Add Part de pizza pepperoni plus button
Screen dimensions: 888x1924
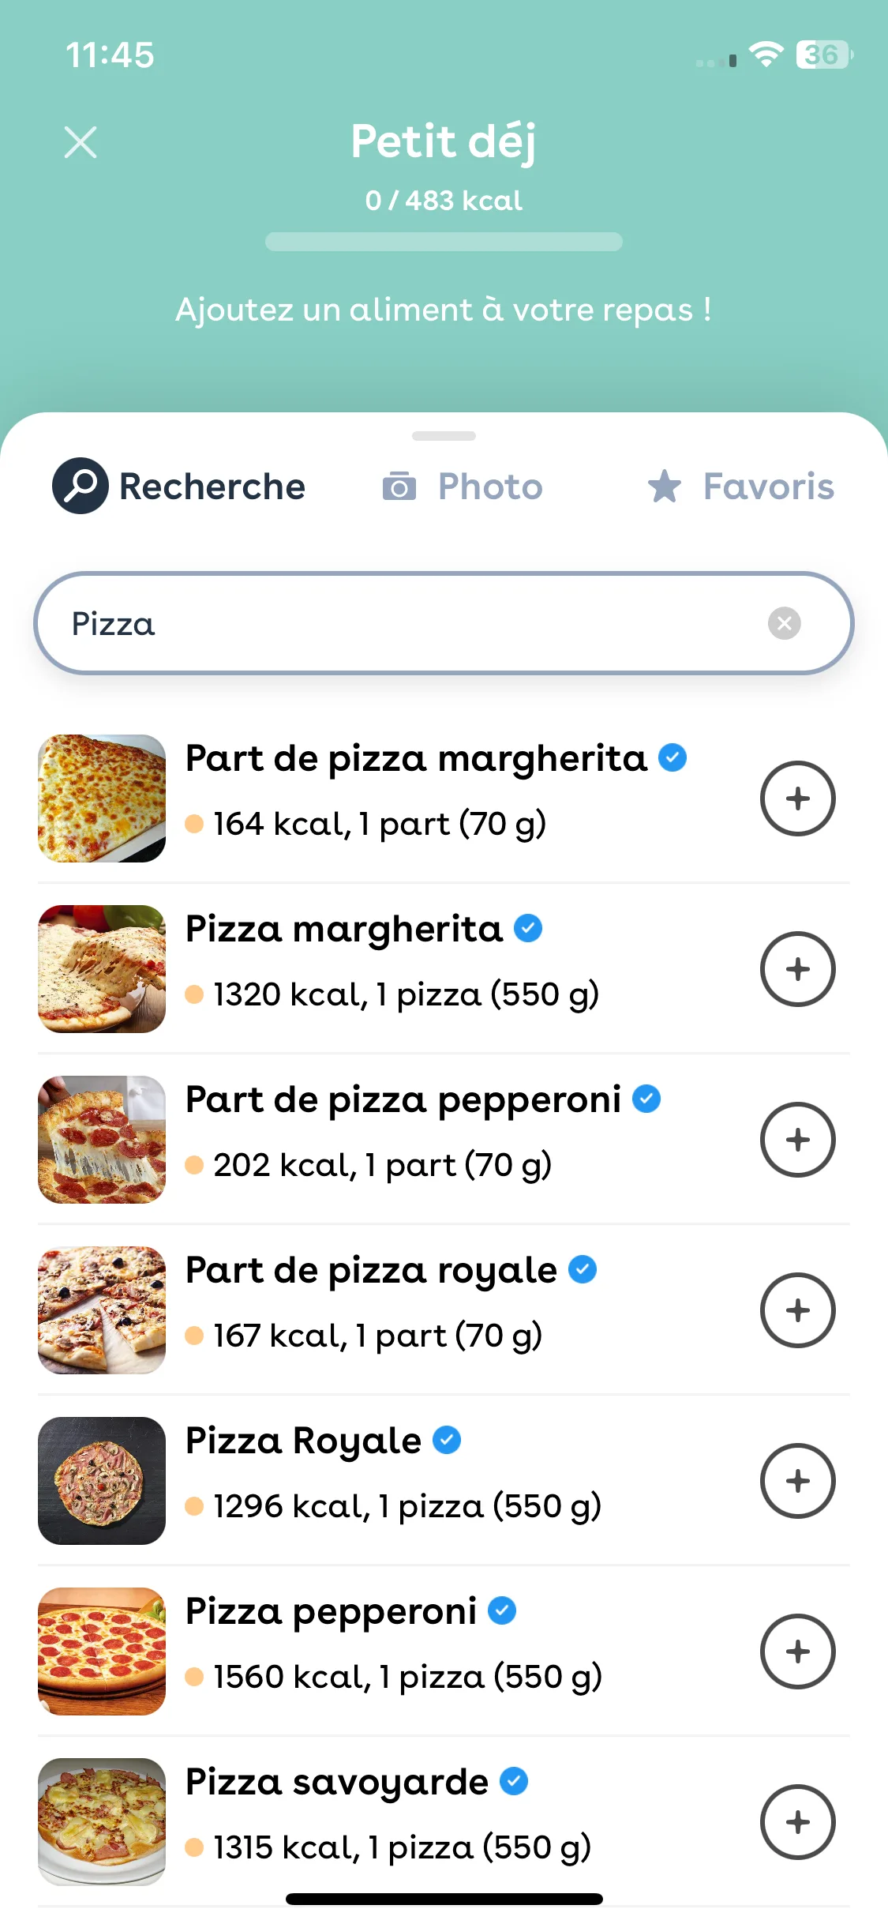point(797,1140)
